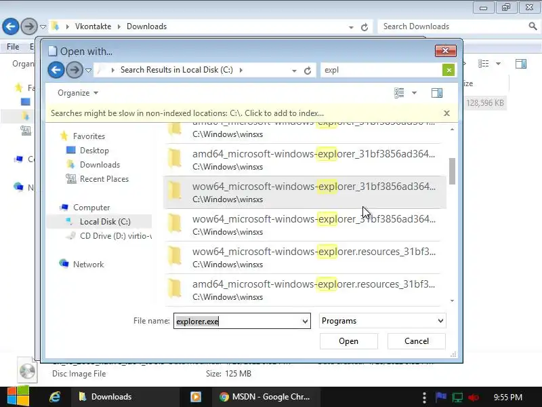
Task: Click Downloads in the background window breadcrumb
Action: [x=146, y=26]
